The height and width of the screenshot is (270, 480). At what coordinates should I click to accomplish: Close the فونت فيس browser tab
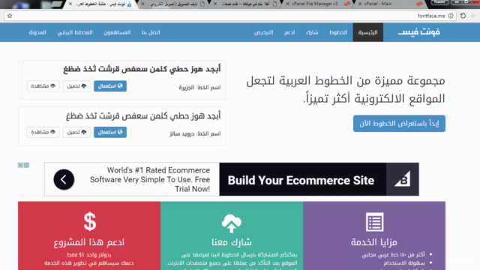pyautogui.click(x=70, y=4)
